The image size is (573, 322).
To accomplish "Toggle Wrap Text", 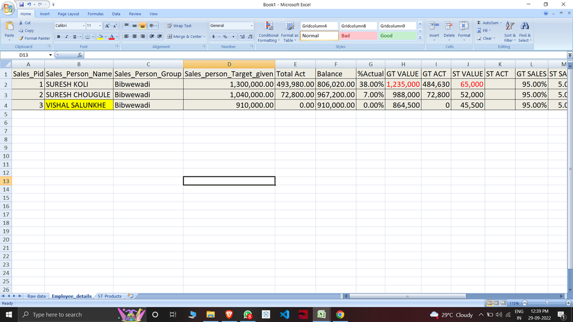I will click(180, 26).
